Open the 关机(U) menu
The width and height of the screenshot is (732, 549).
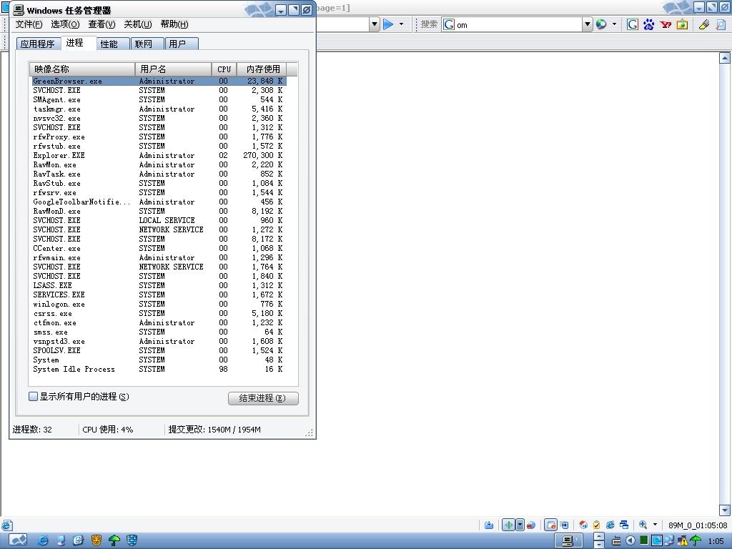[x=138, y=24]
